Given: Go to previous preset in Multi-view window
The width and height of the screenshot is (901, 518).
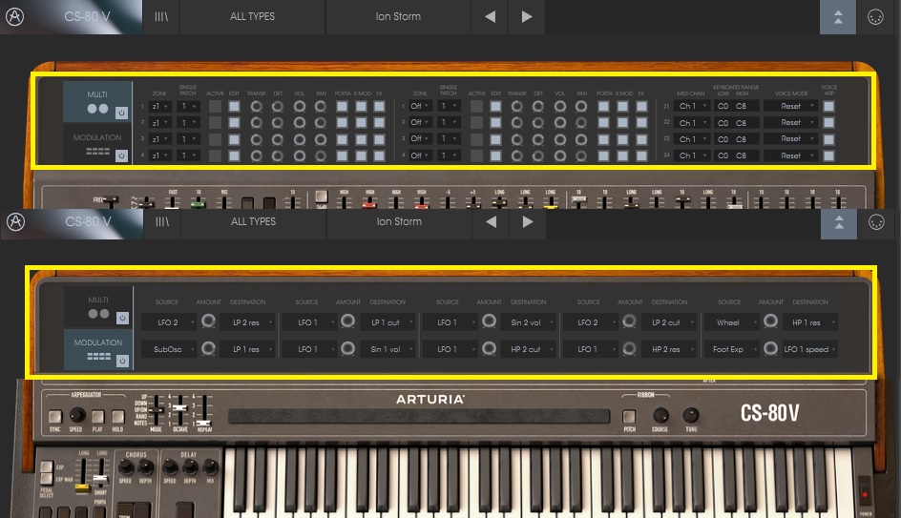Looking at the screenshot, I should coord(491,16).
